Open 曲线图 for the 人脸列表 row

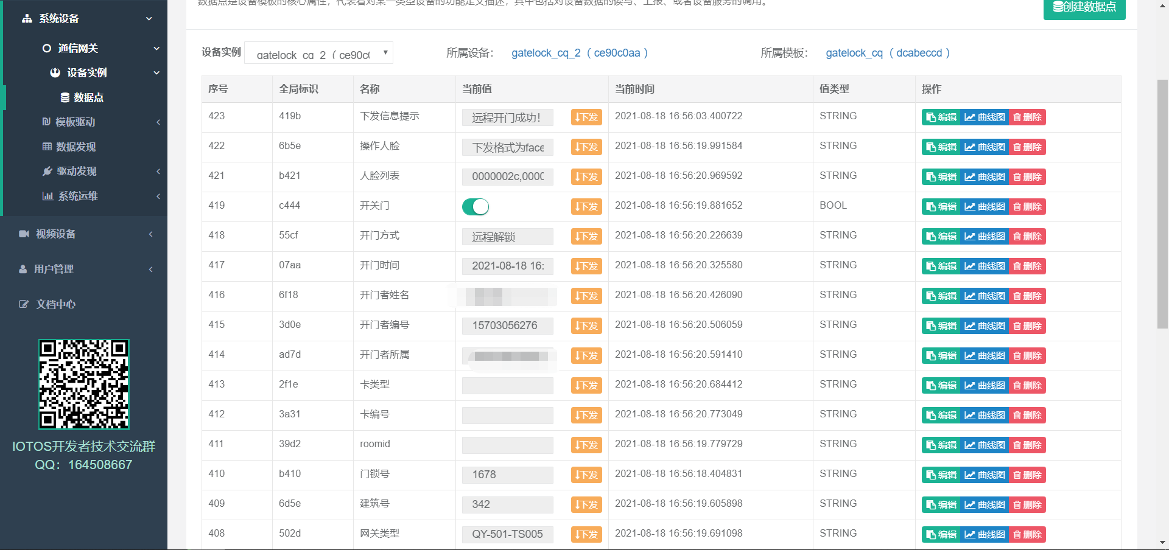(x=985, y=177)
